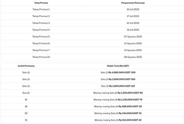Click the "Hadiah Tunai (Rp/USDT)" column header

[118, 66]
